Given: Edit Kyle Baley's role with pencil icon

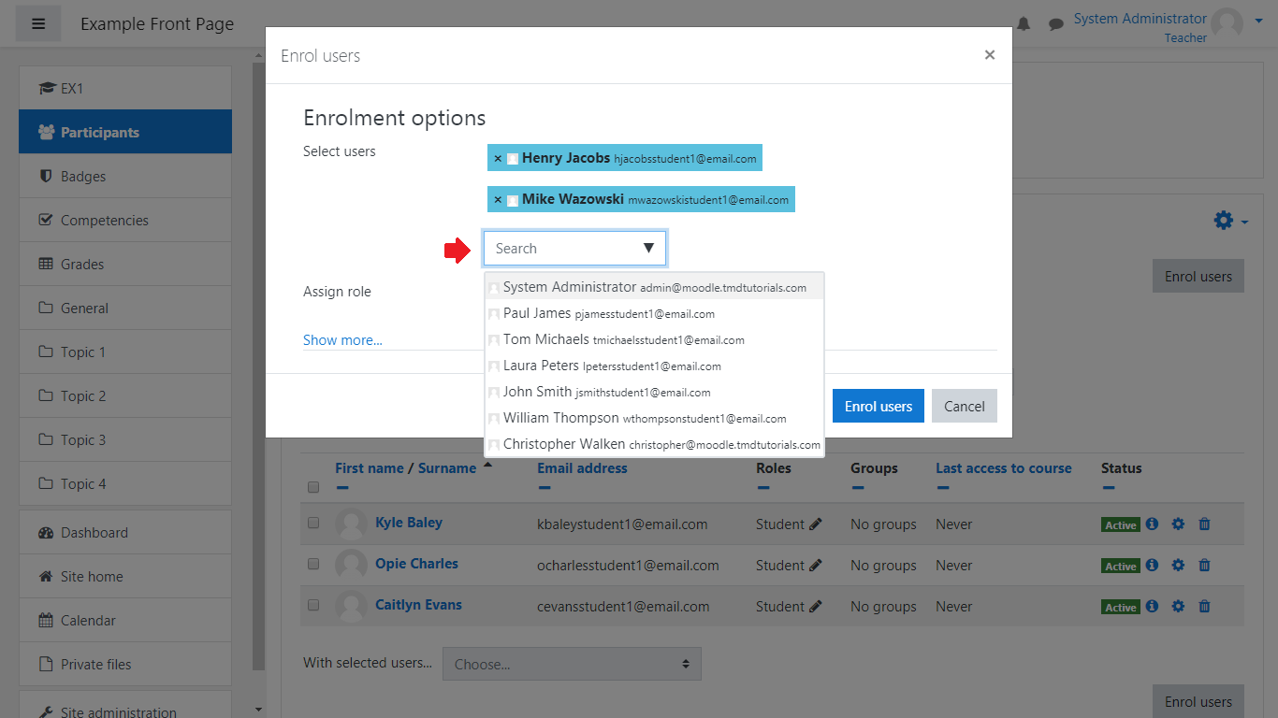Looking at the screenshot, I should 816,524.
